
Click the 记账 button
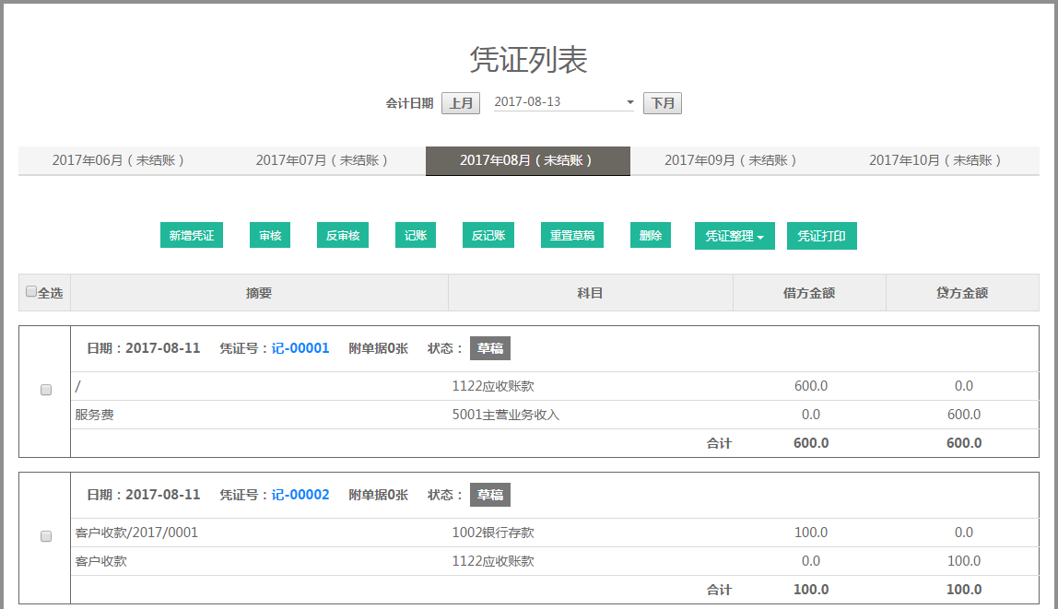click(x=416, y=236)
